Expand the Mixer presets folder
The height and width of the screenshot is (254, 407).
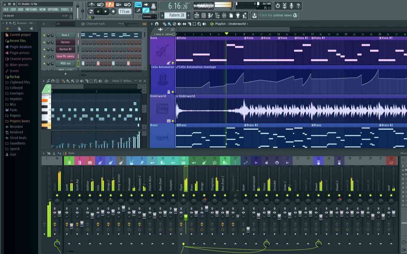click(17, 65)
